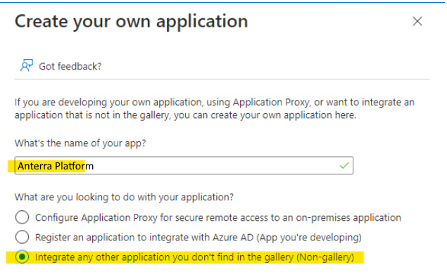Select Register an application radio button
447x277 pixels.
tap(22, 237)
